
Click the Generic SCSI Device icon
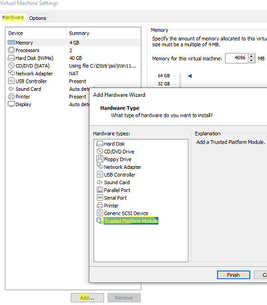(x=100, y=213)
